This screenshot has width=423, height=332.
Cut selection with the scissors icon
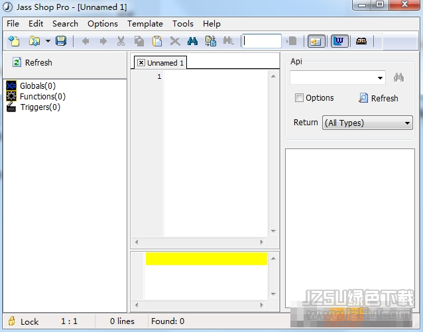[x=121, y=41]
